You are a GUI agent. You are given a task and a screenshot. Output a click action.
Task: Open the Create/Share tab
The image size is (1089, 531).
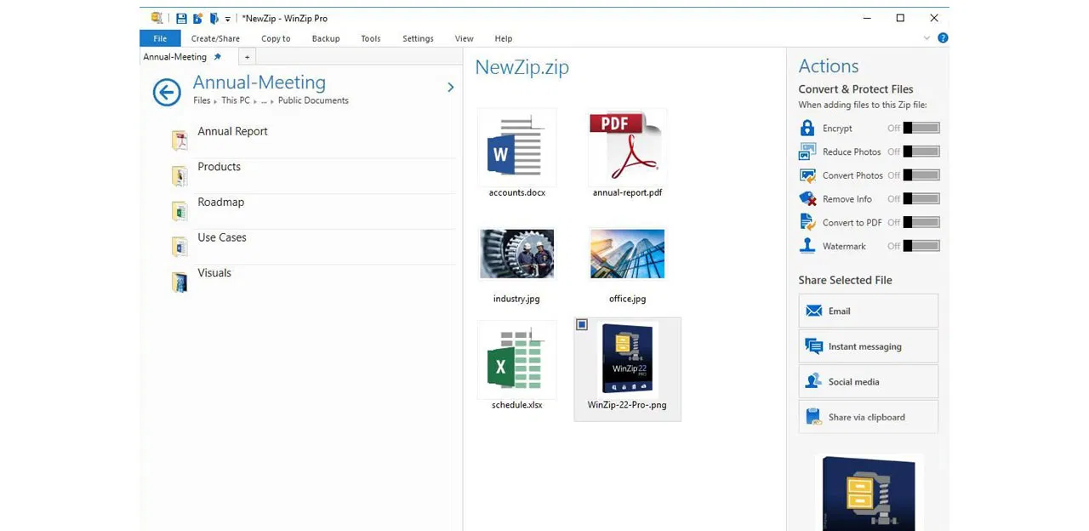pos(215,38)
